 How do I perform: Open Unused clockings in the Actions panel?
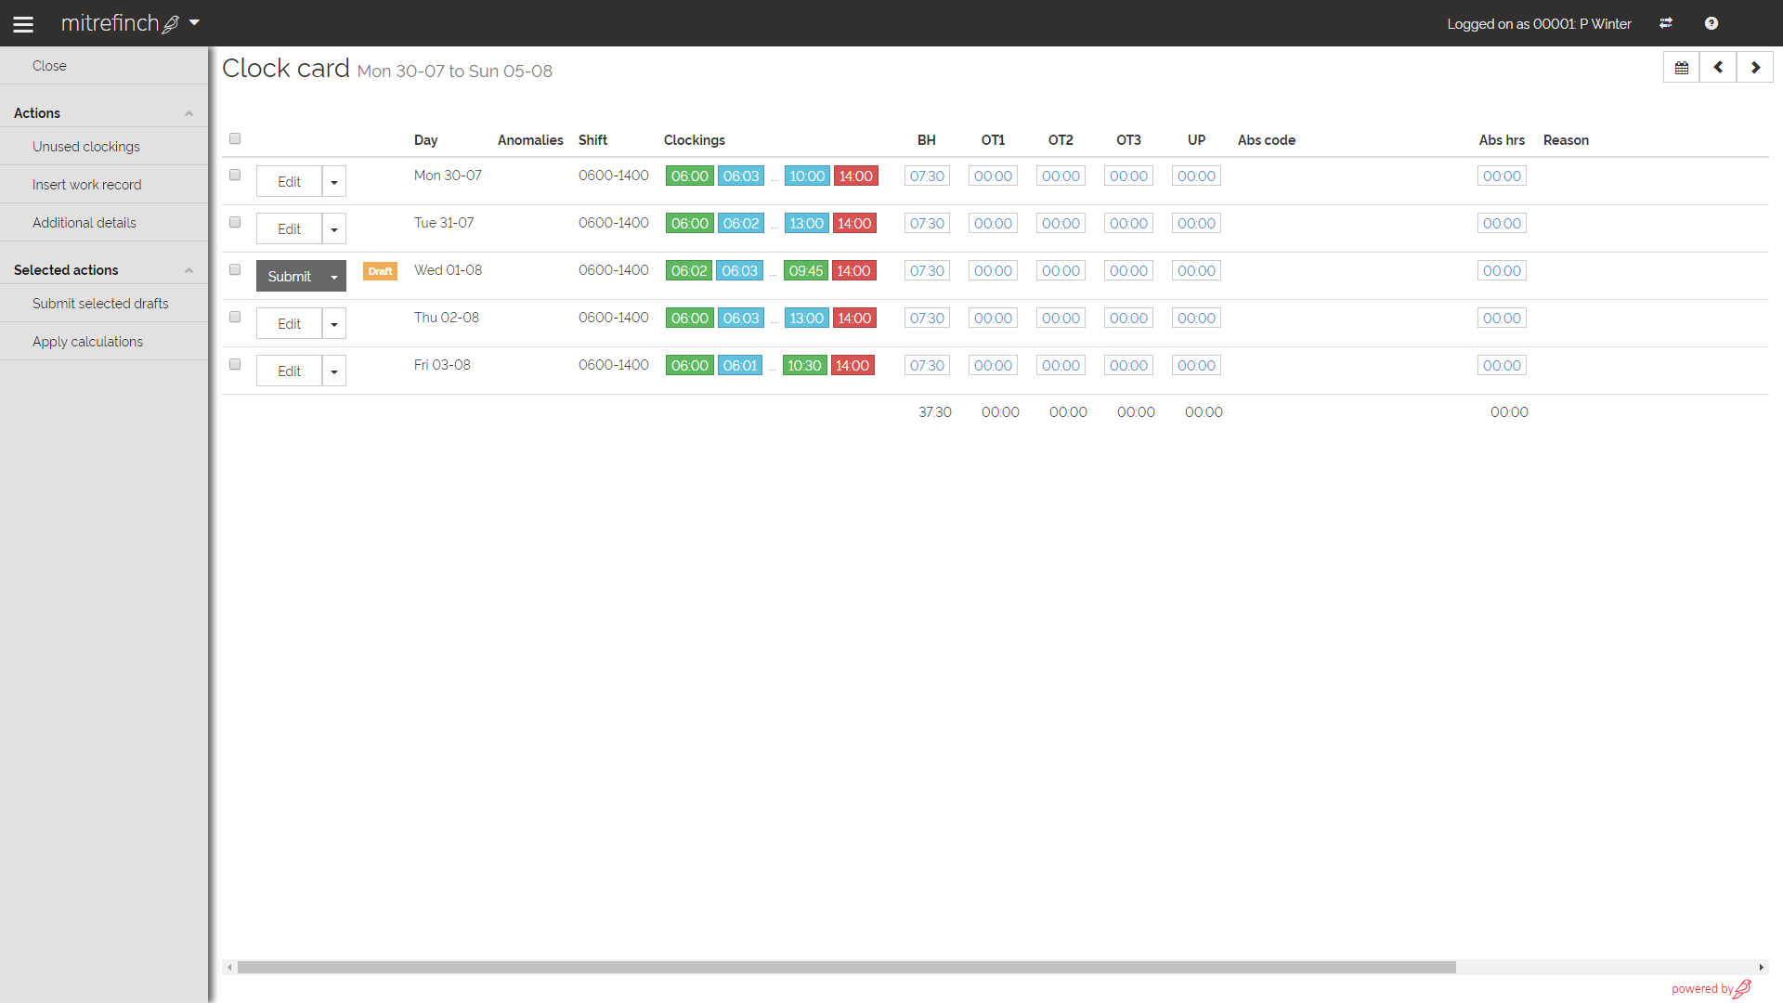tap(85, 146)
